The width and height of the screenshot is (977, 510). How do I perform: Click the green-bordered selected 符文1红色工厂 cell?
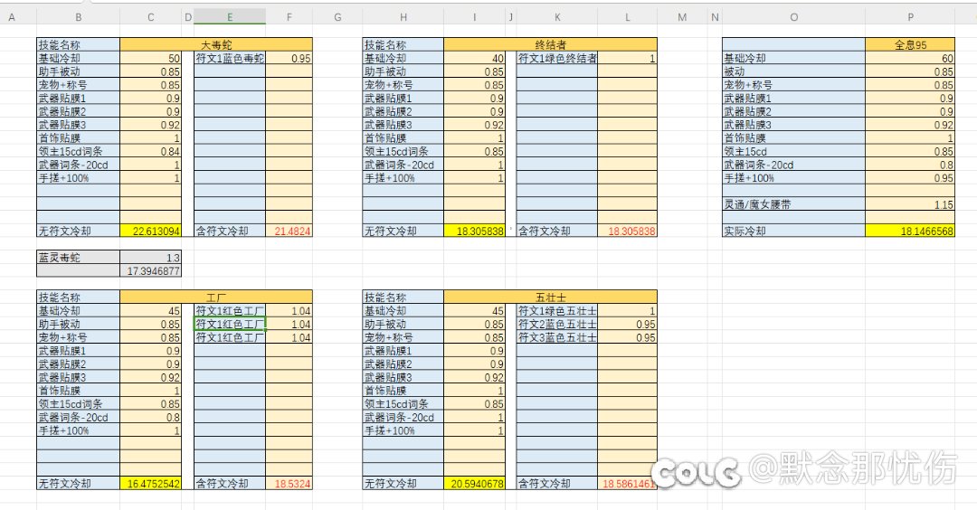(x=230, y=325)
